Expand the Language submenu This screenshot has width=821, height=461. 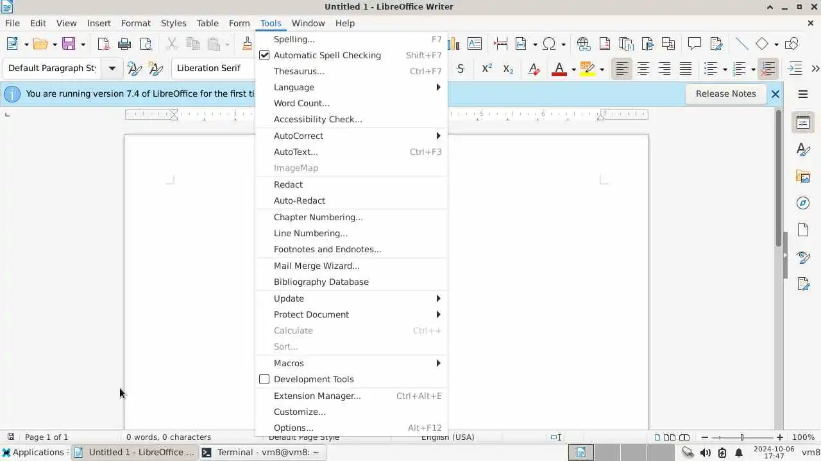coord(351,87)
